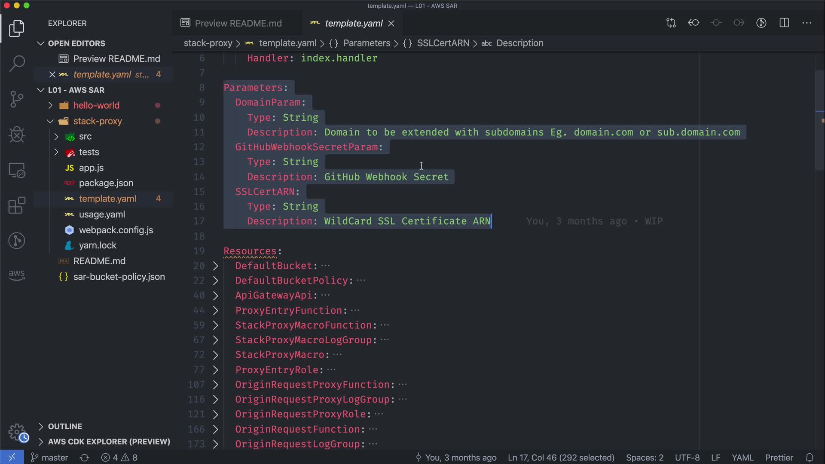Screen dimensions: 825x464
Task: Click the editor minimap scrollbar
Action: [819, 120]
